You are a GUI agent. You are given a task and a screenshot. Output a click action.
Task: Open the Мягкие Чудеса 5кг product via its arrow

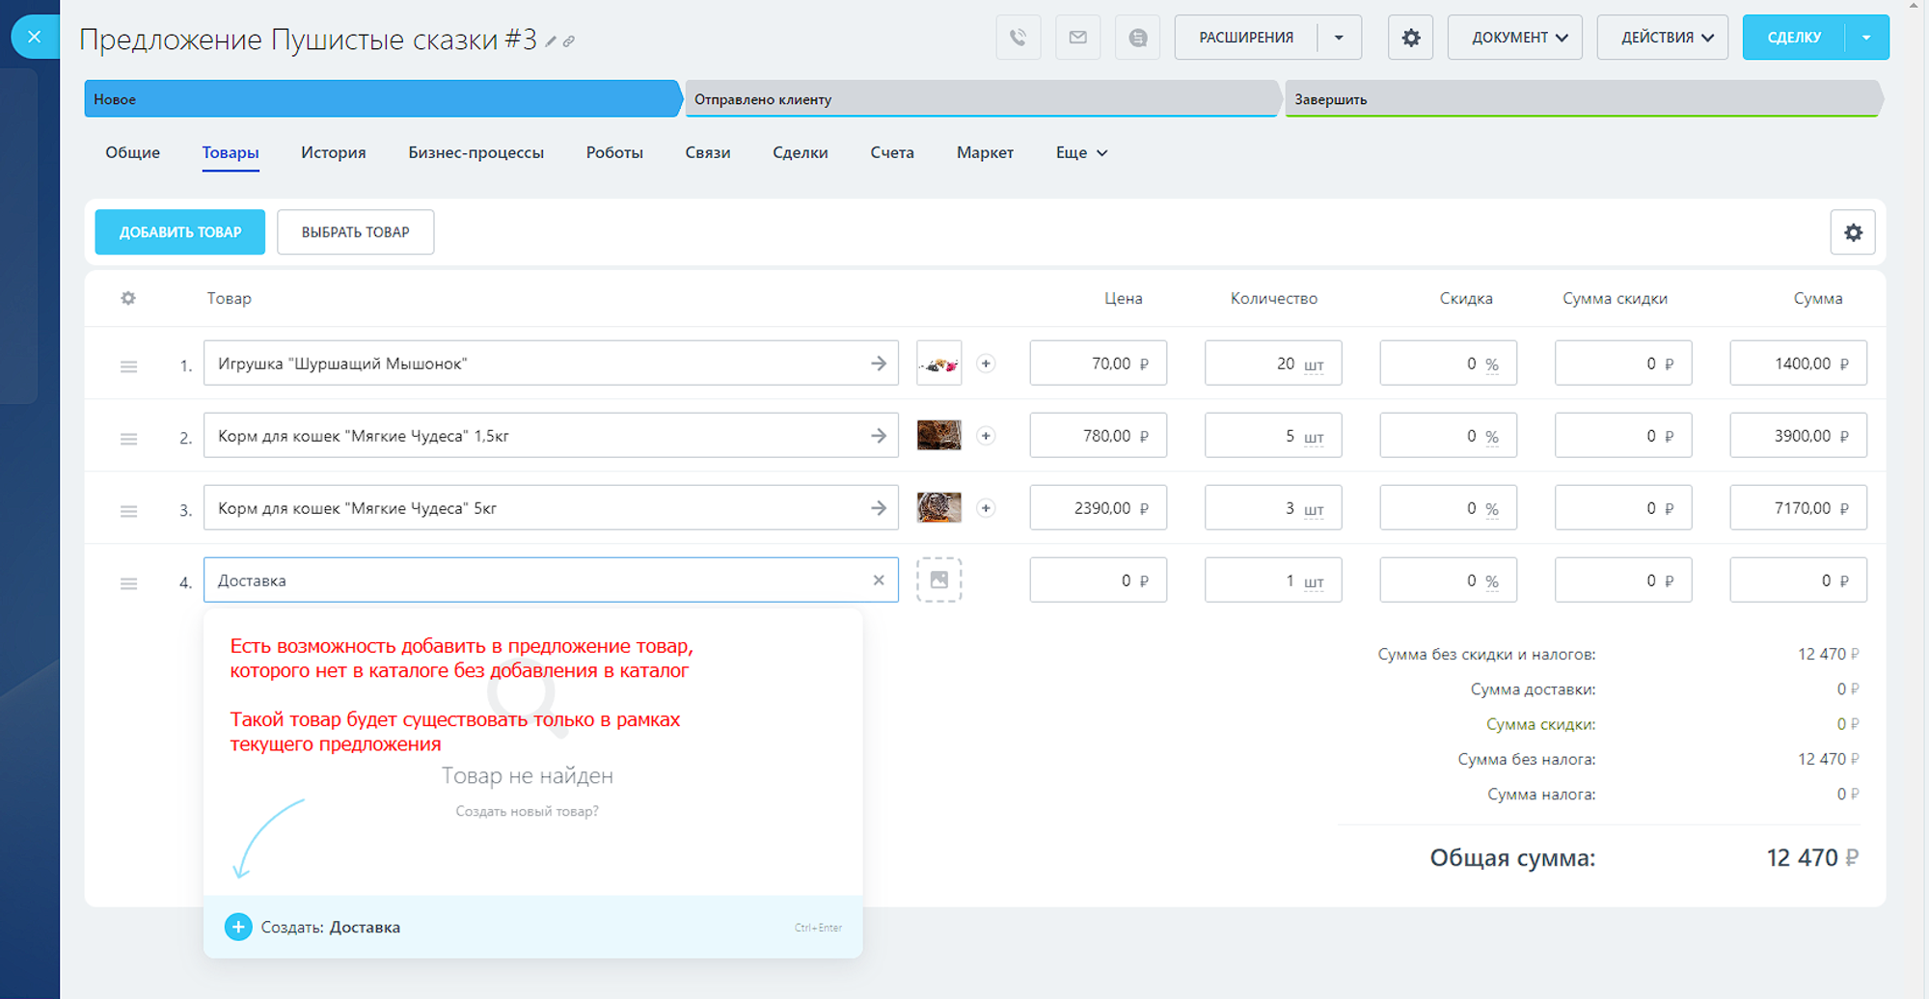878,508
